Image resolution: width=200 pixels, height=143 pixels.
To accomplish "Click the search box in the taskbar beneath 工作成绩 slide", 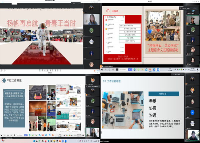I will tap(124, 69).
